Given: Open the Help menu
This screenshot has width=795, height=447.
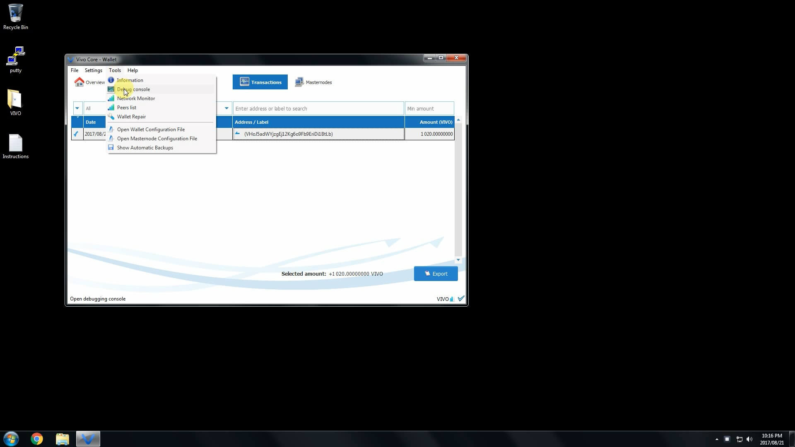Looking at the screenshot, I should click(132, 70).
